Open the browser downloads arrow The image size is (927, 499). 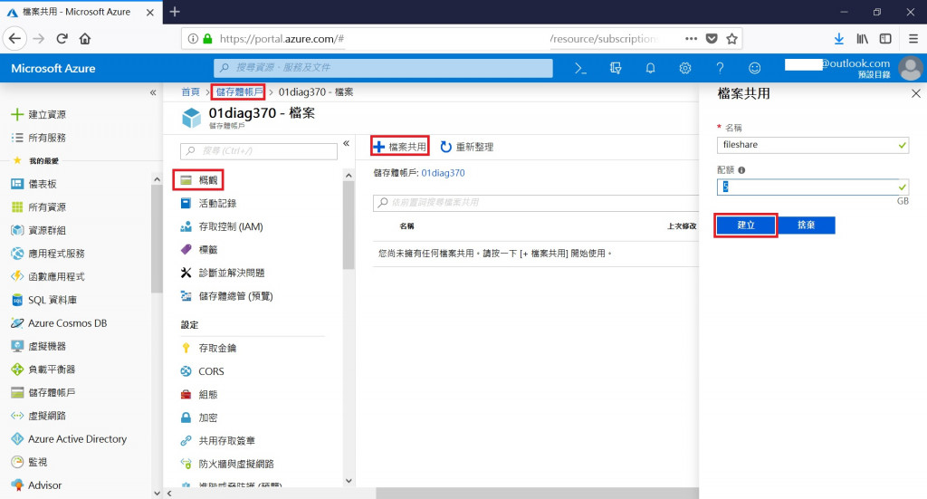click(839, 39)
